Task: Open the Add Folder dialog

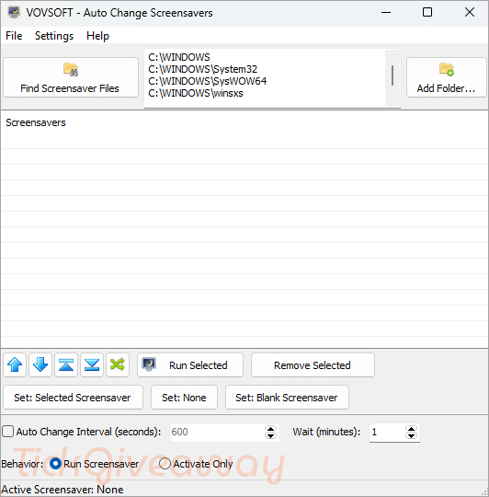Action: click(447, 77)
